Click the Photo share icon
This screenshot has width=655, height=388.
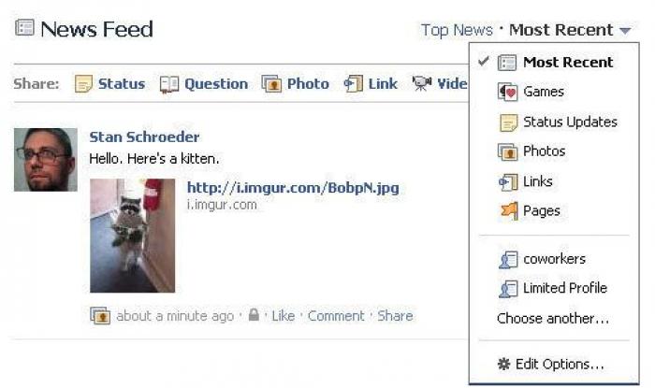[271, 84]
